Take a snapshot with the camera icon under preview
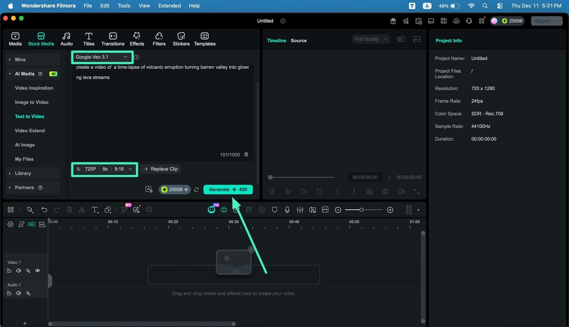 point(385,191)
